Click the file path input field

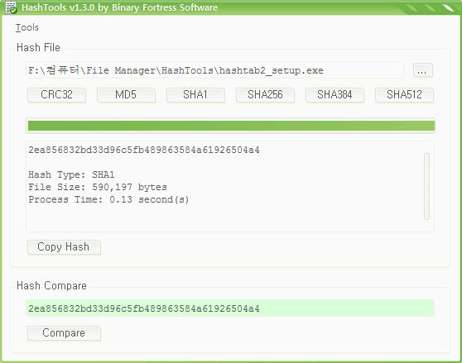[x=214, y=70]
